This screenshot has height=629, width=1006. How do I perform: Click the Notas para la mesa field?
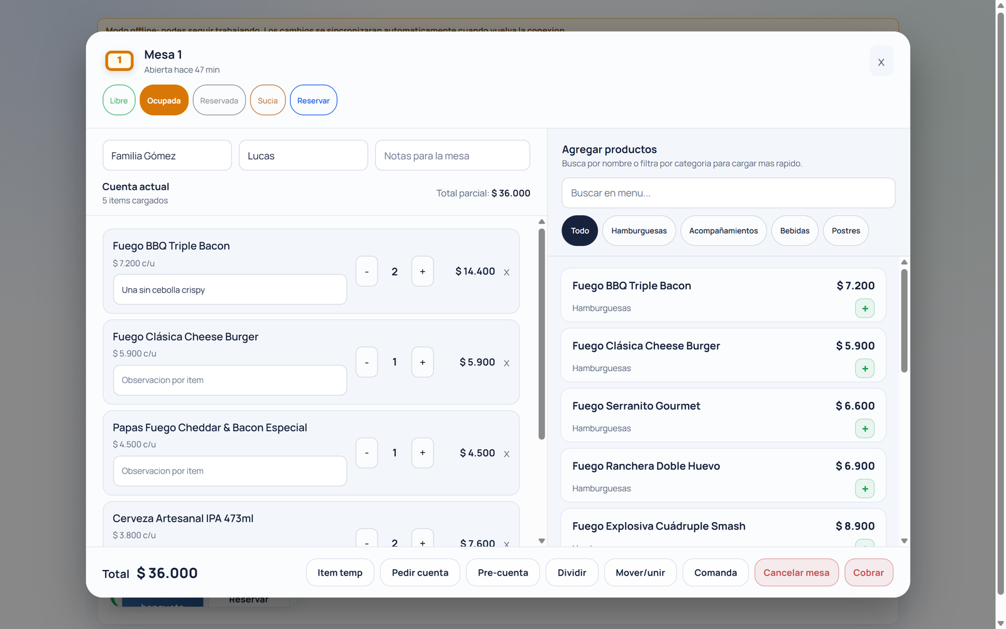(x=453, y=155)
